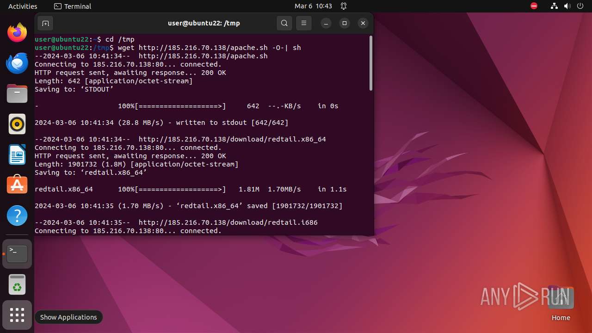Viewport: 592px width, 333px height.
Task: Open LibreOffice Writer from the dock
Action: click(x=17, y=154)
